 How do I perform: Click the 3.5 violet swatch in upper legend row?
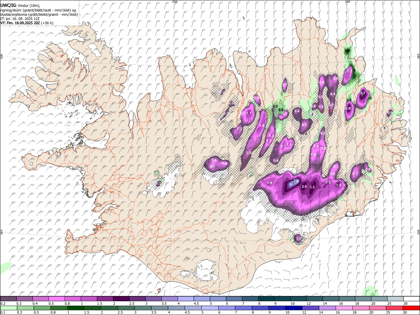170,299
